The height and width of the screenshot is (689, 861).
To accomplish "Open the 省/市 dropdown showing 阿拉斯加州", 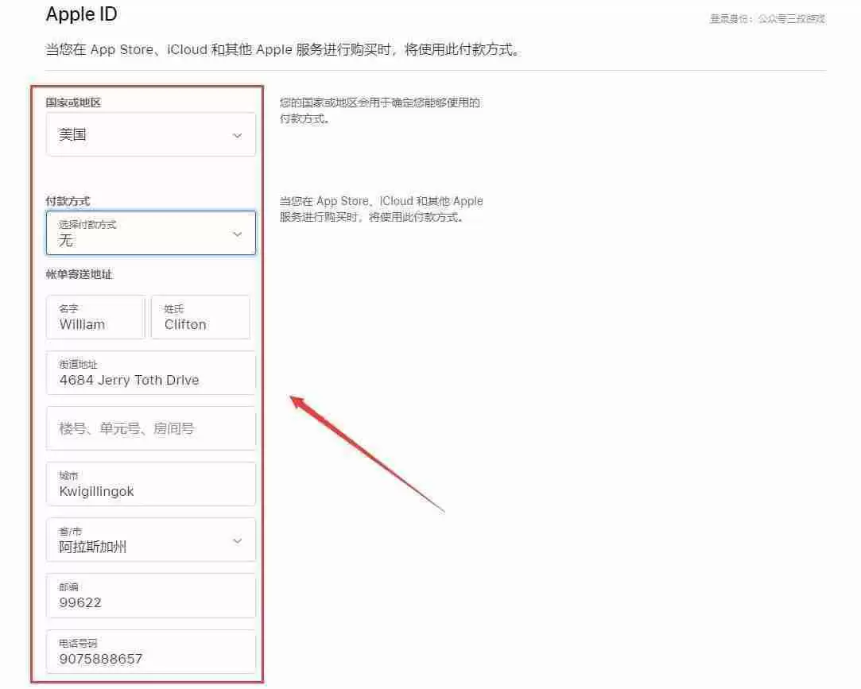I will coord(150,540).
